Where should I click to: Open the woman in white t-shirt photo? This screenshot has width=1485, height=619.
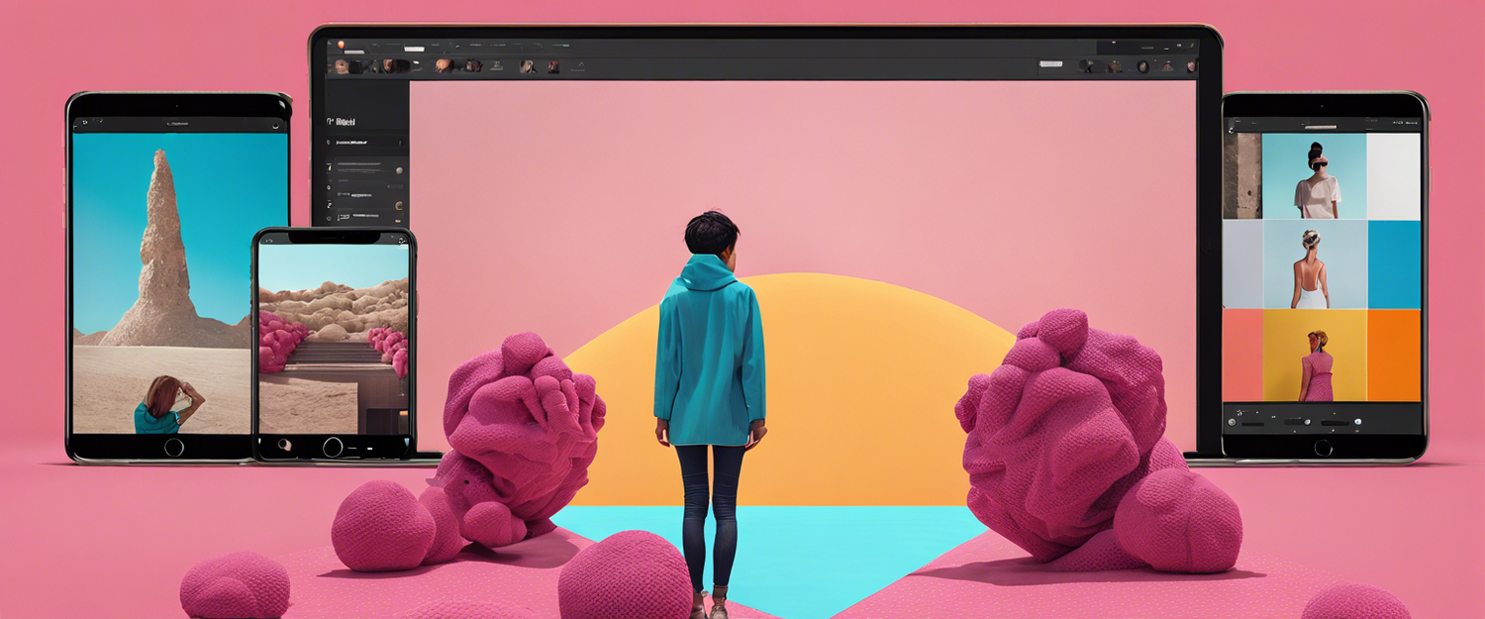point(1316,176)
